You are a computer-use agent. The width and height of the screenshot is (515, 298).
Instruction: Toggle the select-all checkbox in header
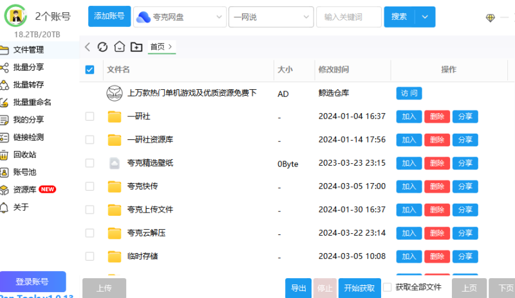tap(89, 69)
